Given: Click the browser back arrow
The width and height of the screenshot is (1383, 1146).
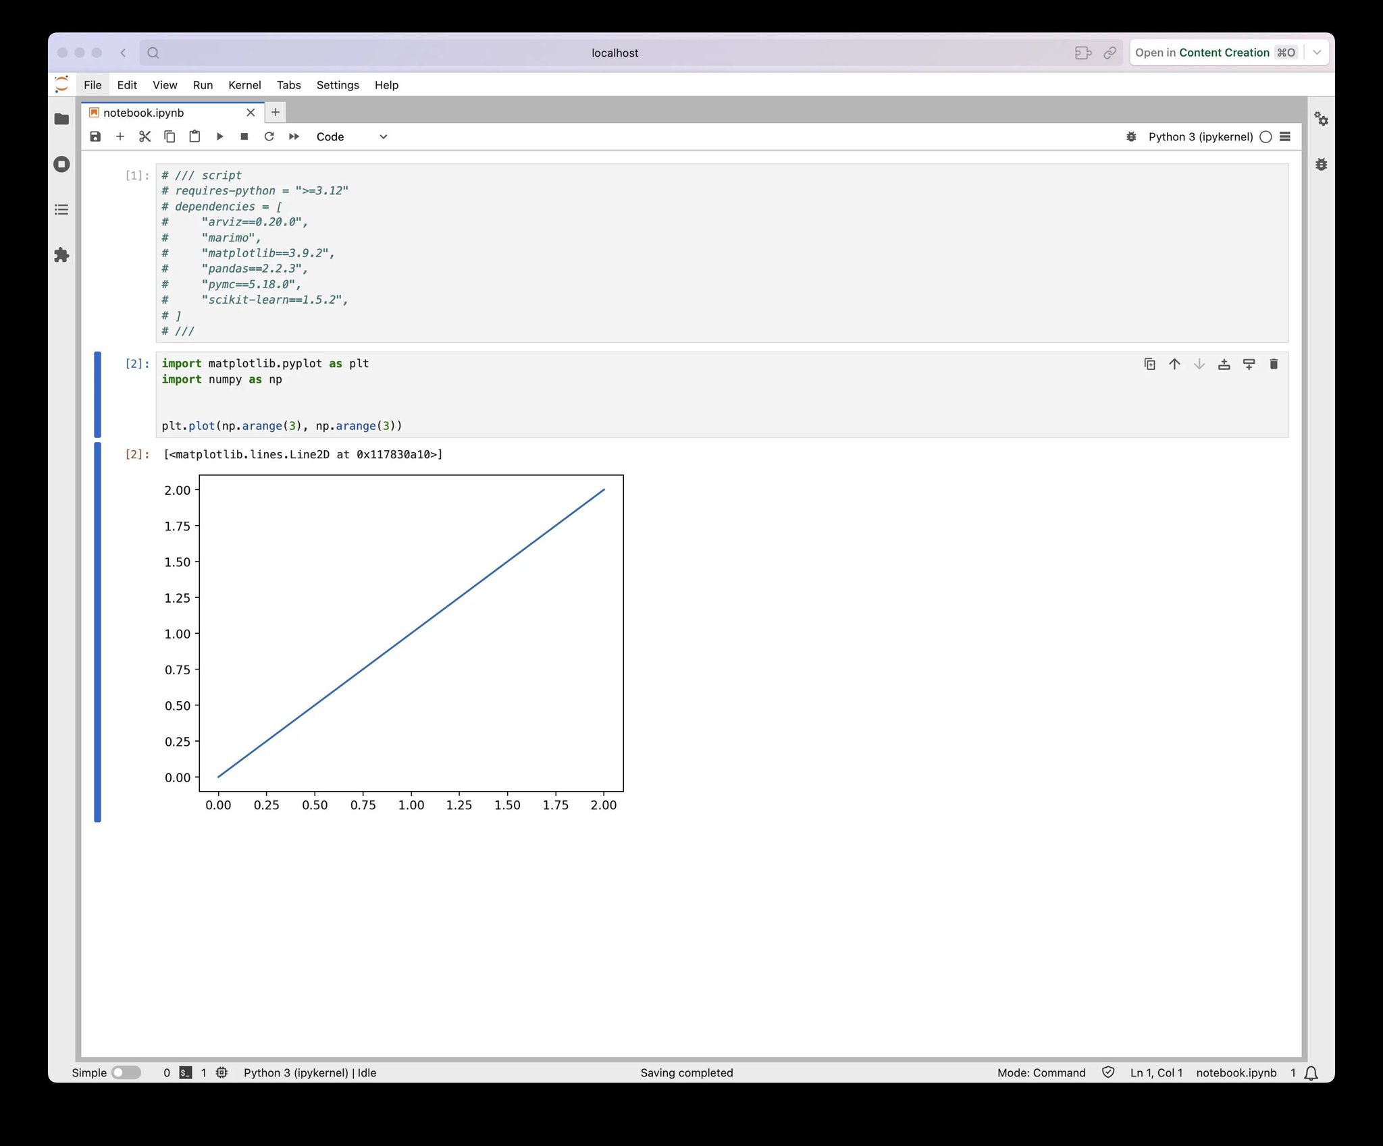Looking at the screenshot, I should (122, 53).
